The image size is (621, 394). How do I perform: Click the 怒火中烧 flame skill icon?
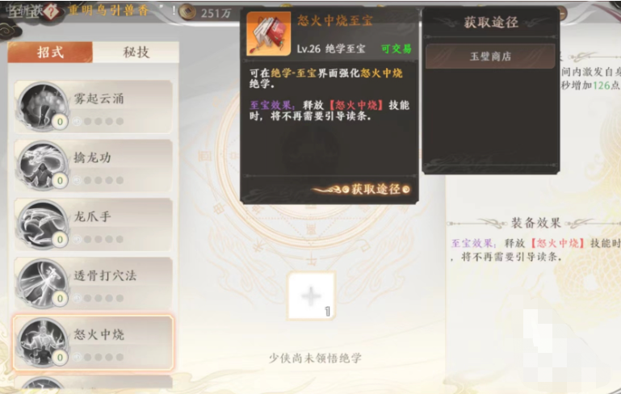click(x=42, y=342)
